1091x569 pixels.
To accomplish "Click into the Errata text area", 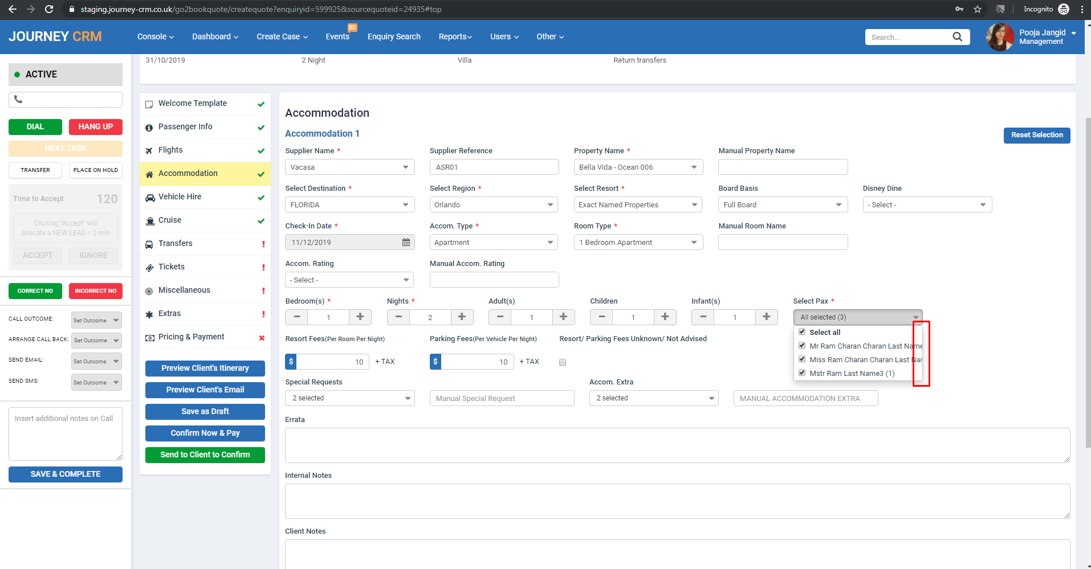I will pos(677,445).
